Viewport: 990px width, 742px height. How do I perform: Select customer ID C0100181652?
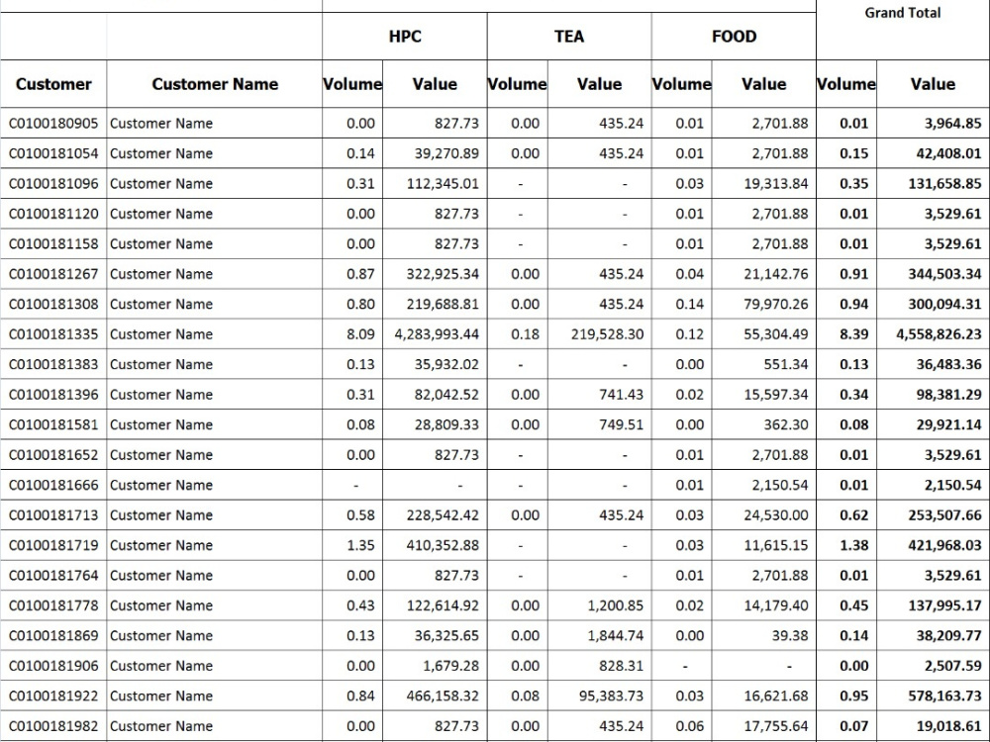point(53,455)
